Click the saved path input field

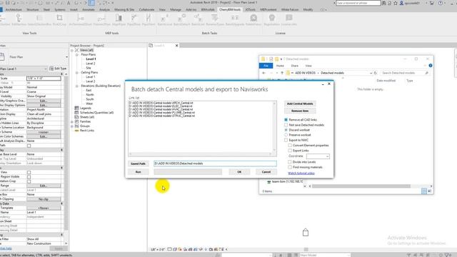coord(215,163)
